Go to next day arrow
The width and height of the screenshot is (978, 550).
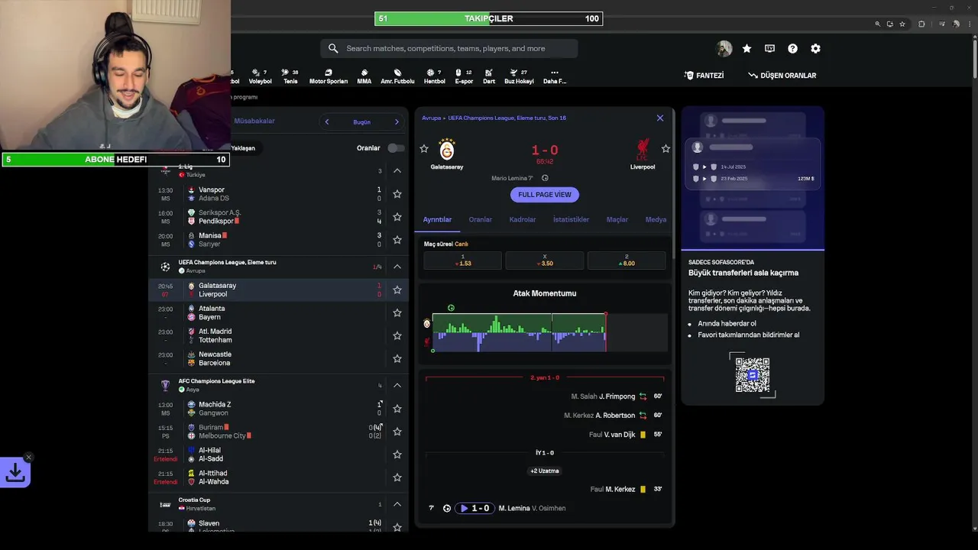397,121
